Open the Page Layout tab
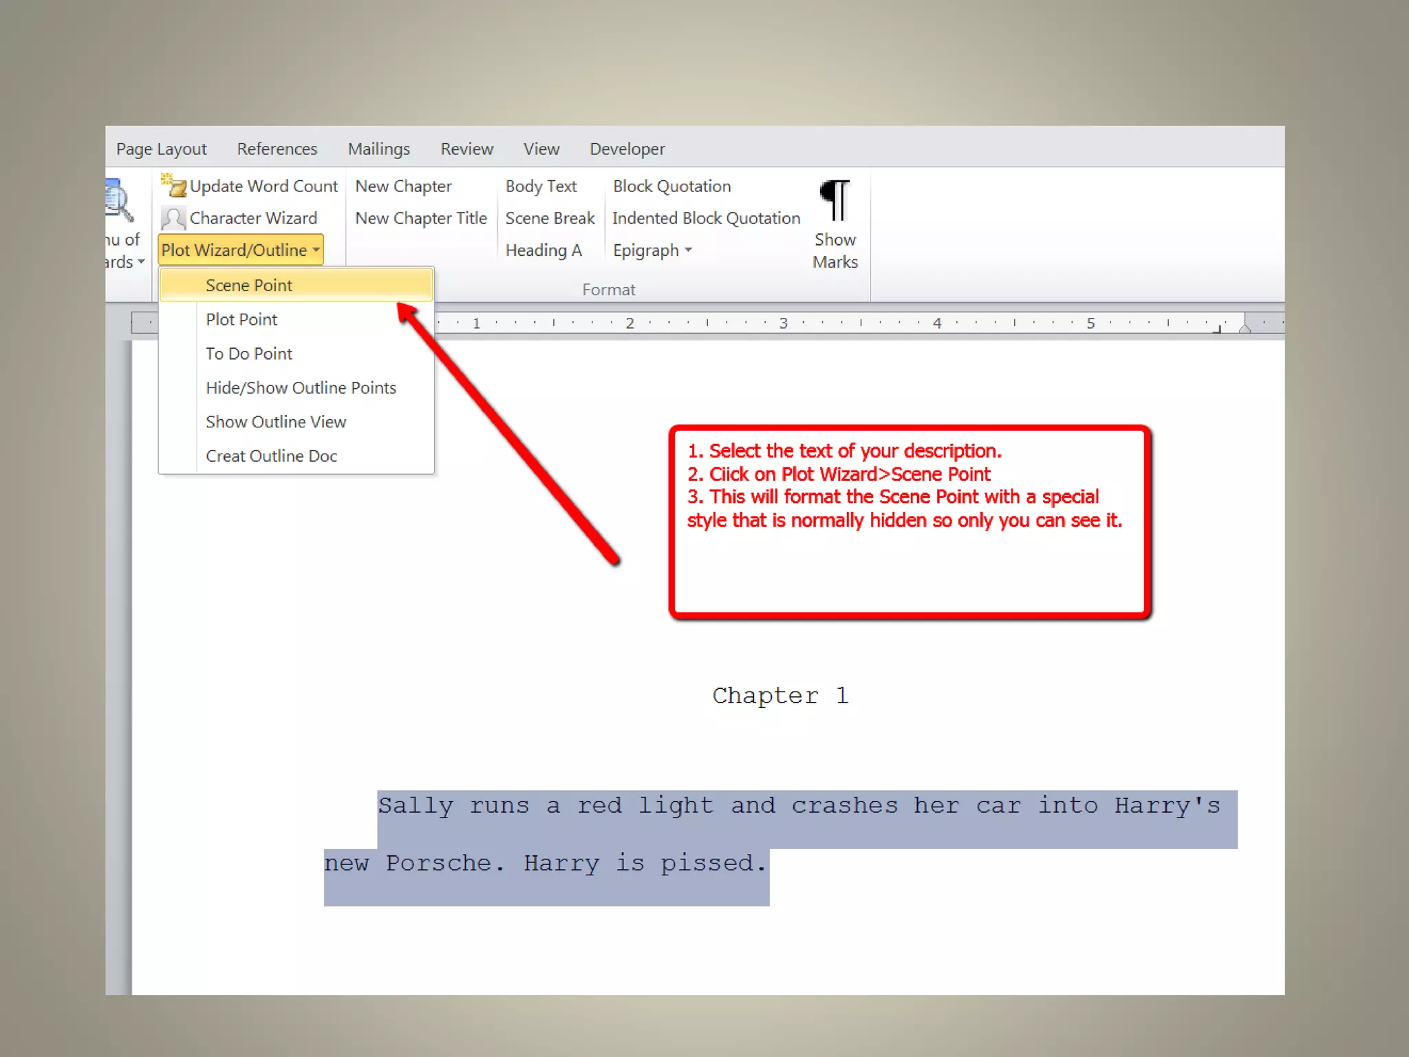Image resolution: width=1409 pixels, height=1057 pixels. pos(161,149)
